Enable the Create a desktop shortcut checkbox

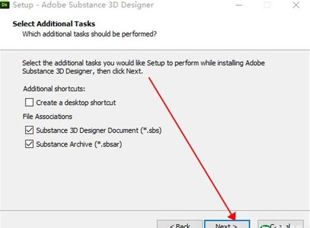tap(29, 103)
